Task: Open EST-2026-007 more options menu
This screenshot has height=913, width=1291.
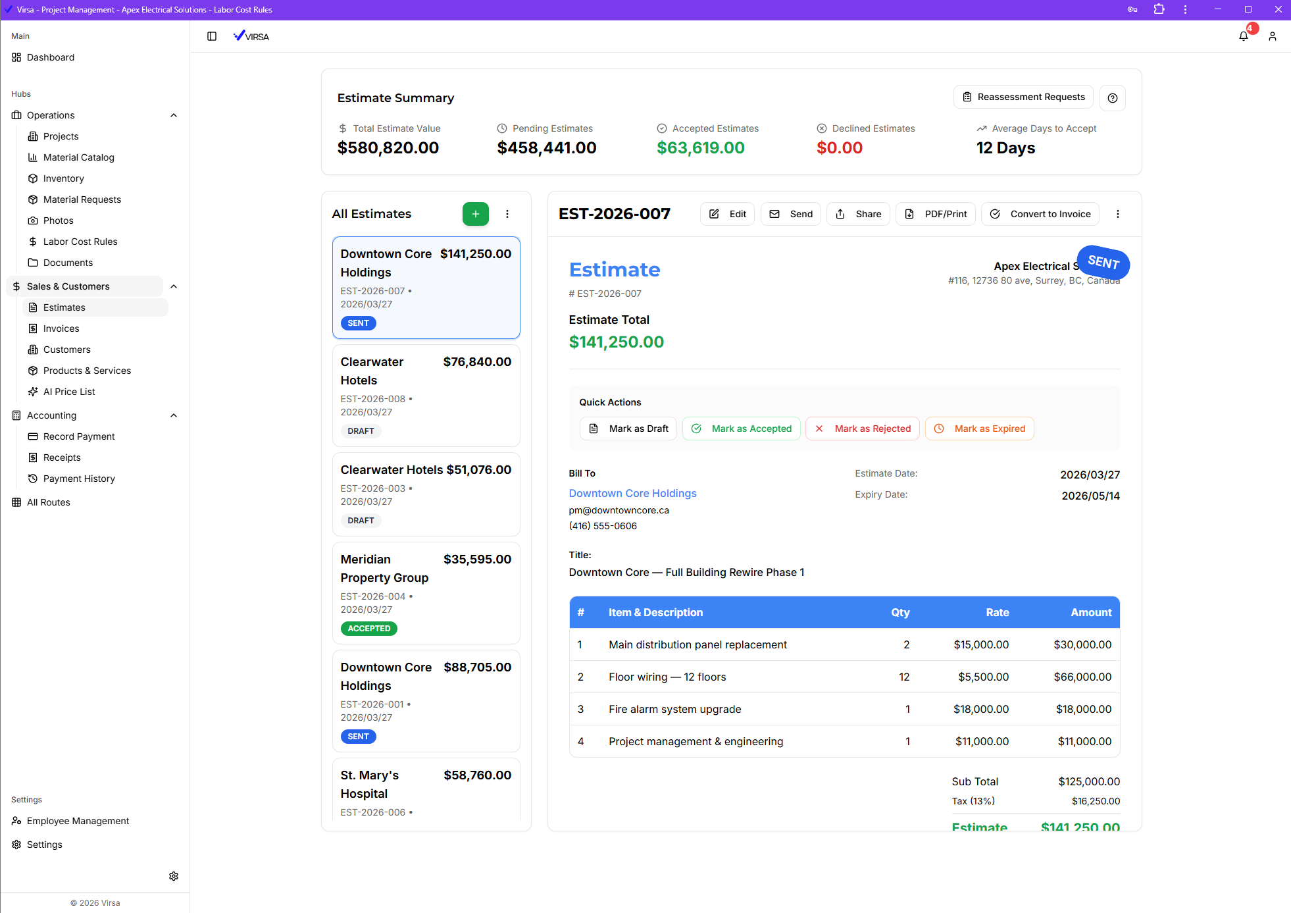Action: coord(1118,214)
